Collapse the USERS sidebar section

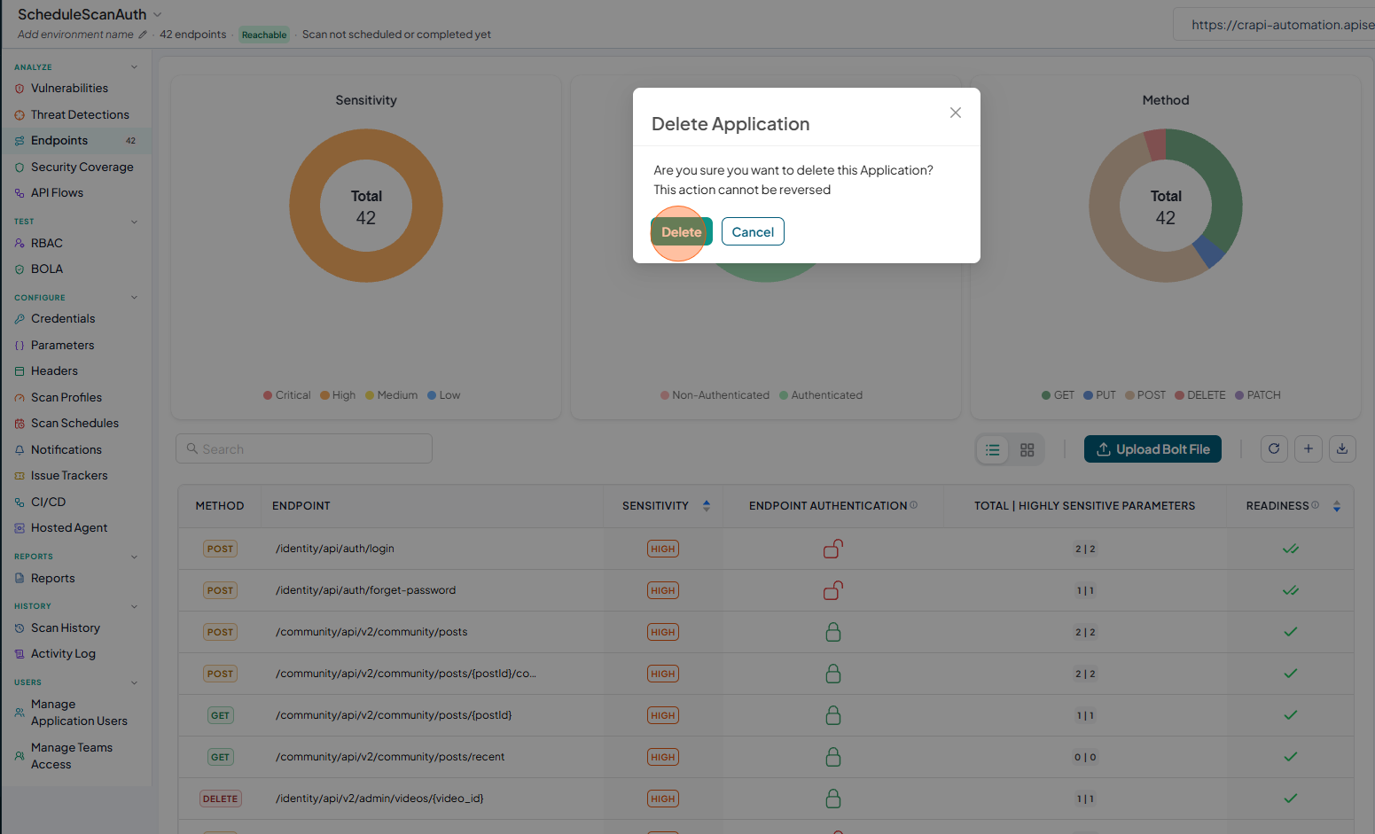pyautogui.click(x=134, y=682)
